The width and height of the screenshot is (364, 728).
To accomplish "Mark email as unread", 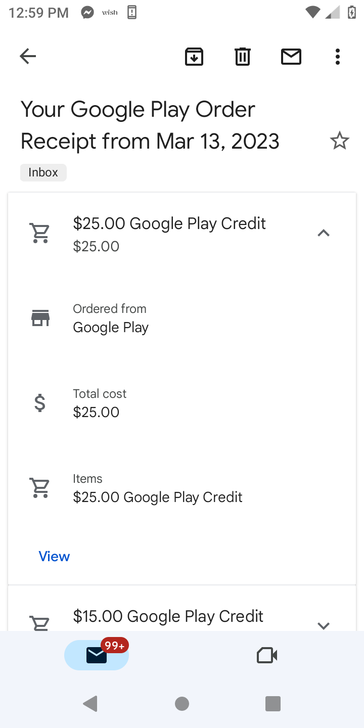I will pos(291,57).
